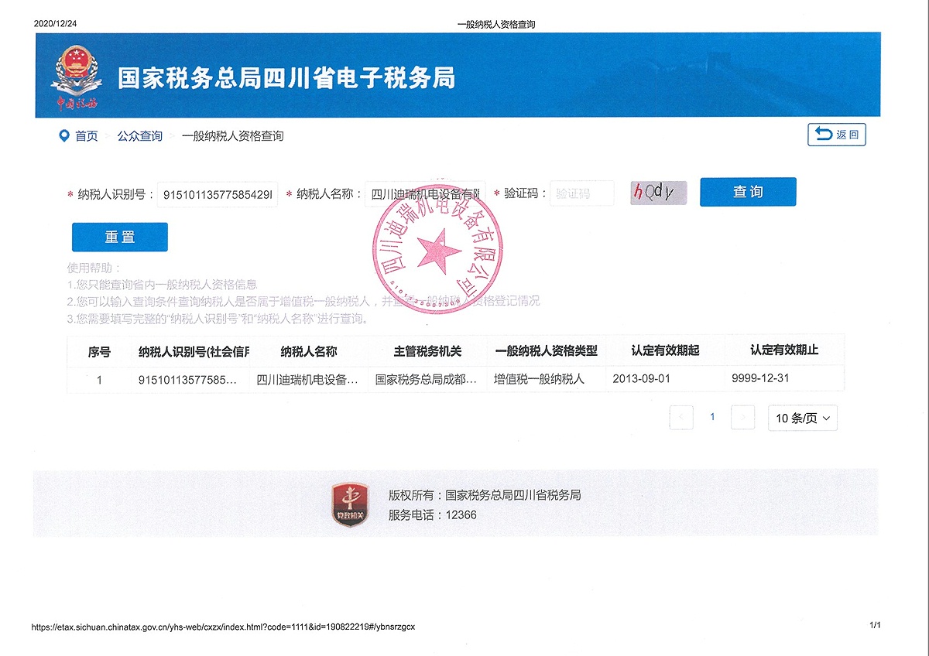Click the 纳税人名称 input field
This screenshot has width=929, height=656.
pyautogui.click(x=424, y=194)
